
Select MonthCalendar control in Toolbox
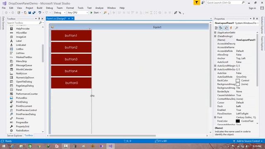coord(24,70)
